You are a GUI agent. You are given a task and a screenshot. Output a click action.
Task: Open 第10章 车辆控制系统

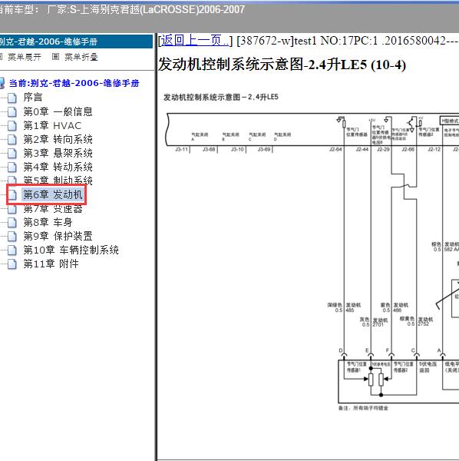tap(71, 250)
